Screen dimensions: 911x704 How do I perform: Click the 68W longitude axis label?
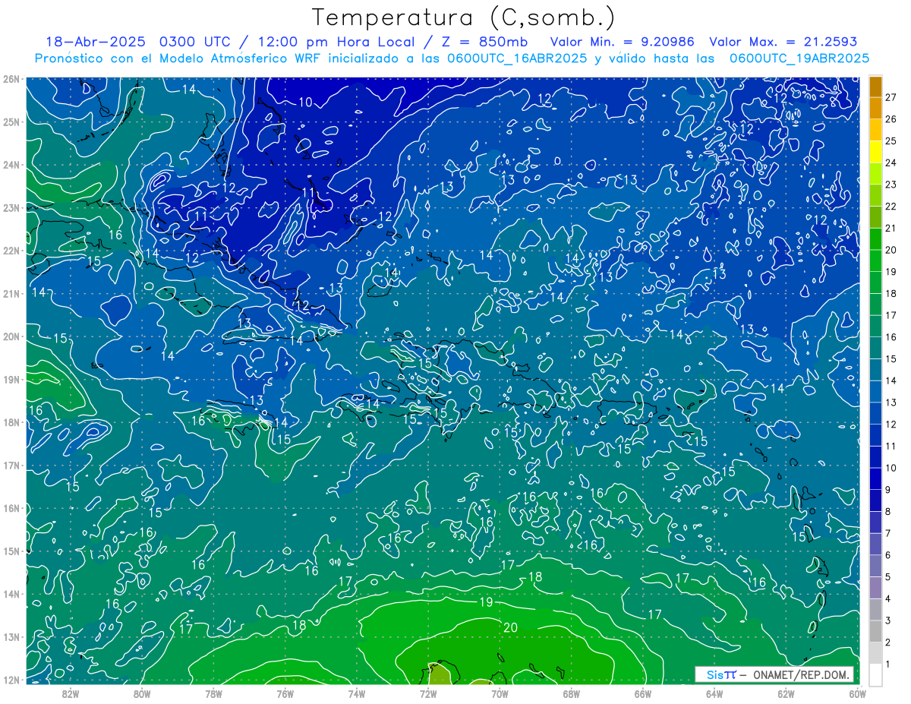[572, 693]
